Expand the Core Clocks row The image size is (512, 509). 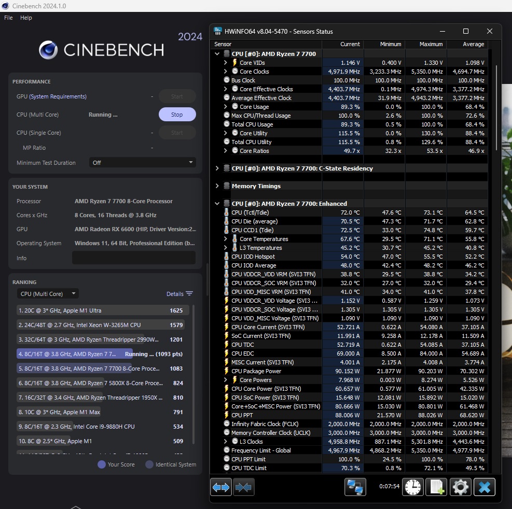point(226,71)
